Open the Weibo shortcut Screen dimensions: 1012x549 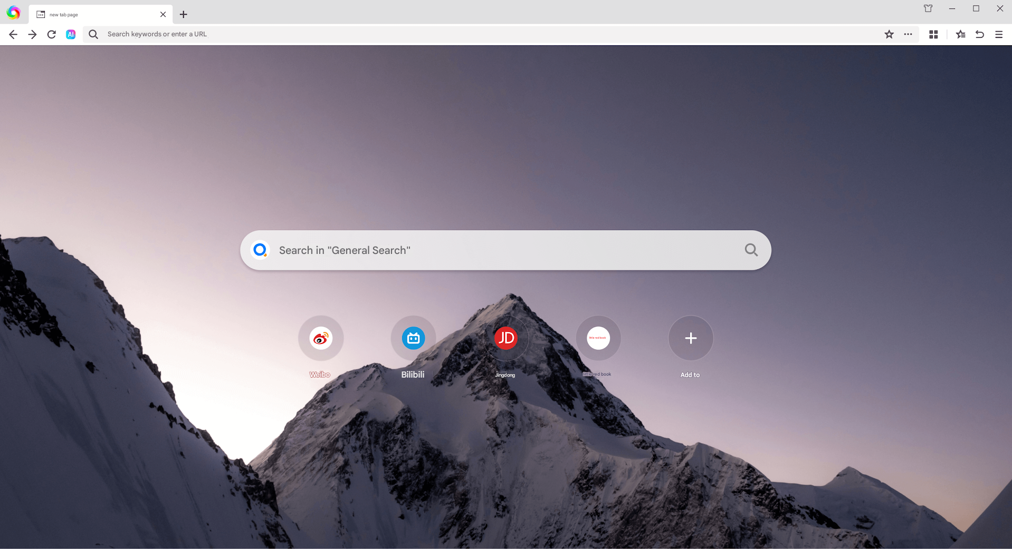[320, 338]
